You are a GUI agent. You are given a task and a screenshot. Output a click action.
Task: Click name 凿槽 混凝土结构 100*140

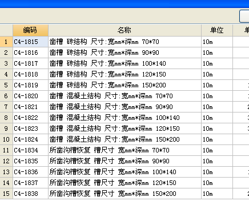[x=124, y=118]
